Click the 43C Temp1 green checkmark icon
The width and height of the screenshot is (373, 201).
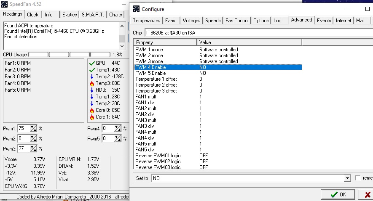pyautogui.click(x=92, y=70)
